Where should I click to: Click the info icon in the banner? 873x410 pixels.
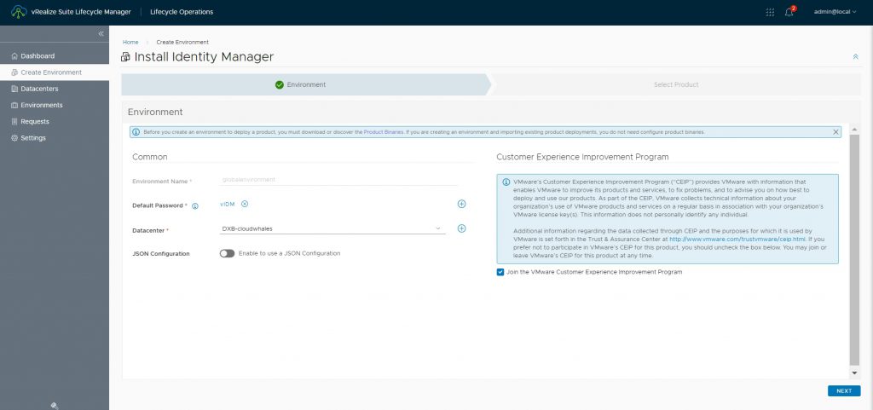pos(136,132)
